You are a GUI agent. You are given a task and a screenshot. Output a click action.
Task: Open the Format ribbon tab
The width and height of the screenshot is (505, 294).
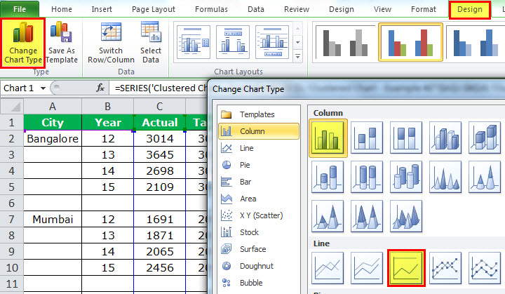(x=423, y=9)
